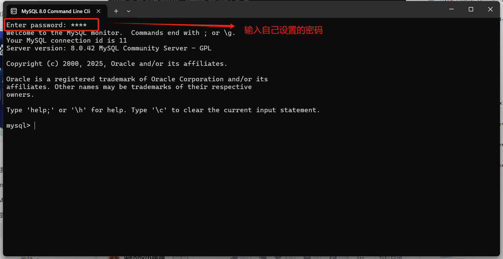Minimize the terminal window

[451, 9]
